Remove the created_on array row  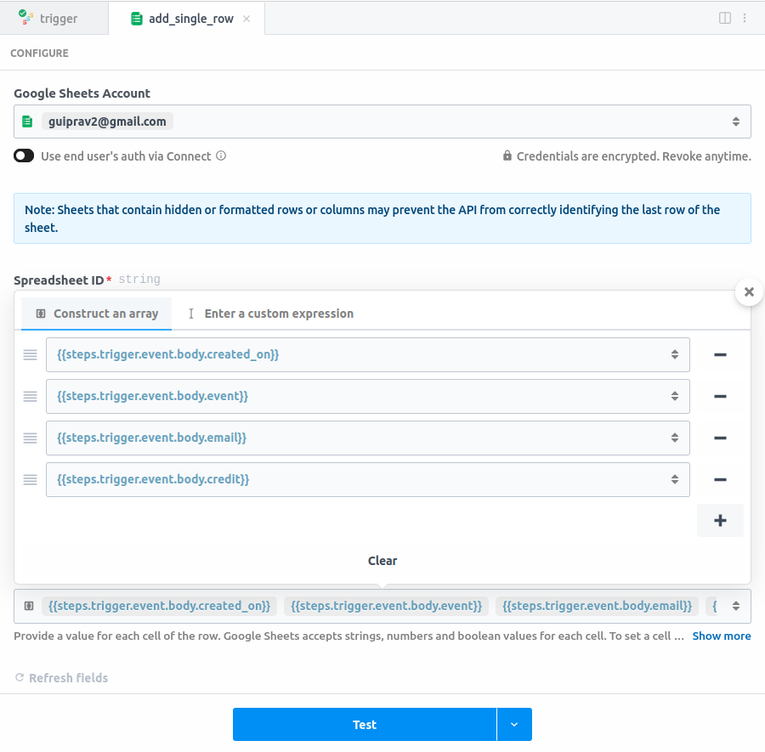point(720,354)
